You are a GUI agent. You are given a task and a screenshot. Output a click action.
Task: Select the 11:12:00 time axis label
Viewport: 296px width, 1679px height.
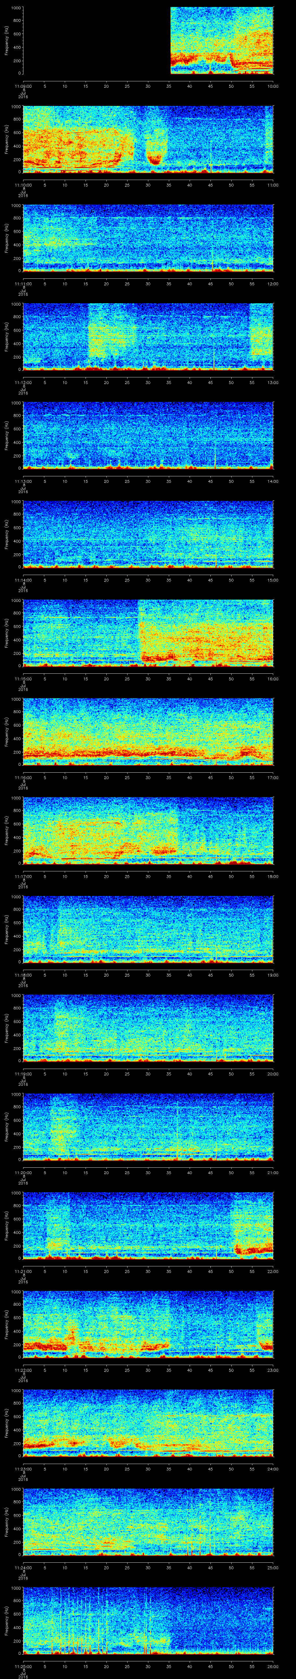pos(23,383)
